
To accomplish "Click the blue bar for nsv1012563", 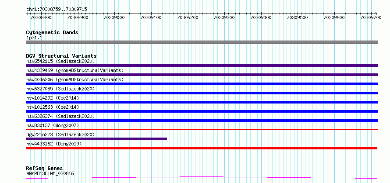I will click(x=202, y=111).
